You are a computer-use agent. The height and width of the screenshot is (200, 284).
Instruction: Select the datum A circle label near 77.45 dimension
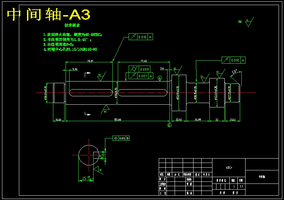160,78
